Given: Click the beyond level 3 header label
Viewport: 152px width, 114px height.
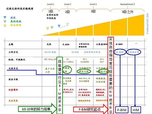Looking at the screenshot, I should coord(128,4).
